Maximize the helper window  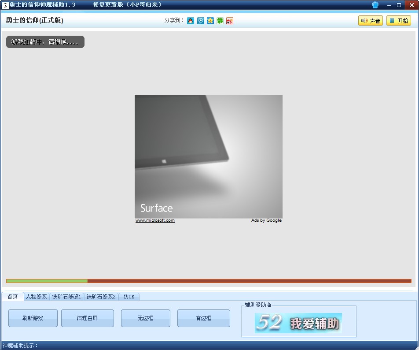(x=399, y=5)
